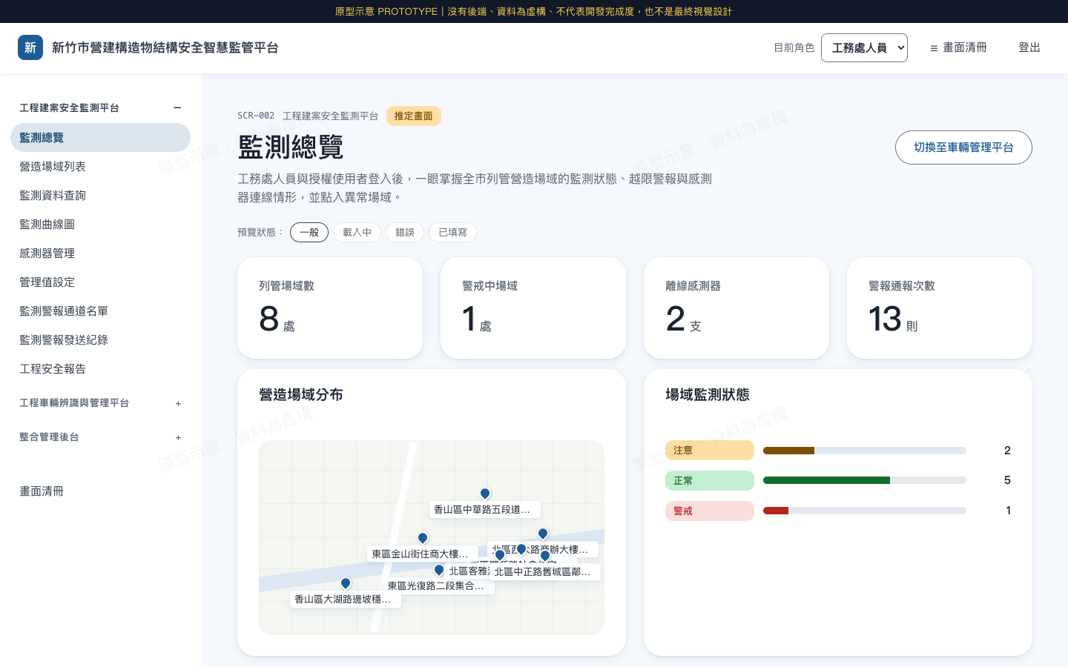Click the 工程建案安全監測平台 breadcrumb text
The image size is (1068, 667).
coord(331,116)
